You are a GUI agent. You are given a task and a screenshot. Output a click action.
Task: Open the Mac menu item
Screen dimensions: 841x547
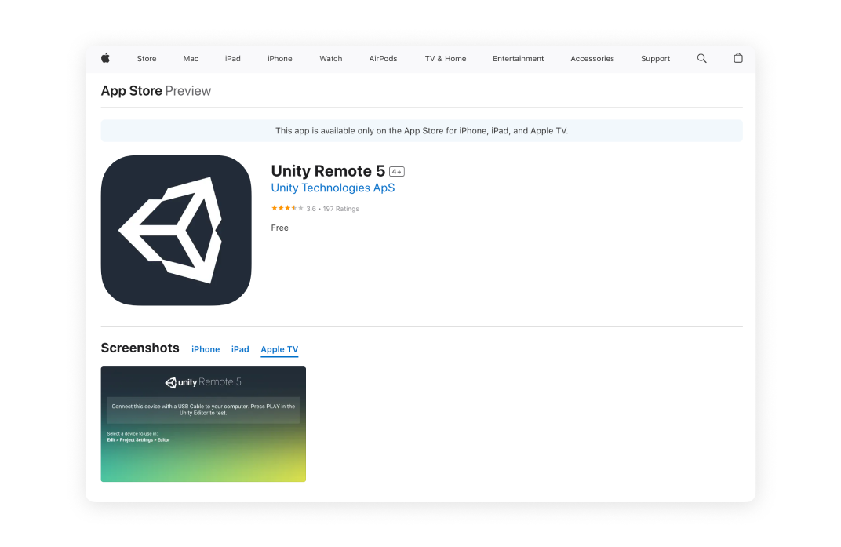pos(191,59)
